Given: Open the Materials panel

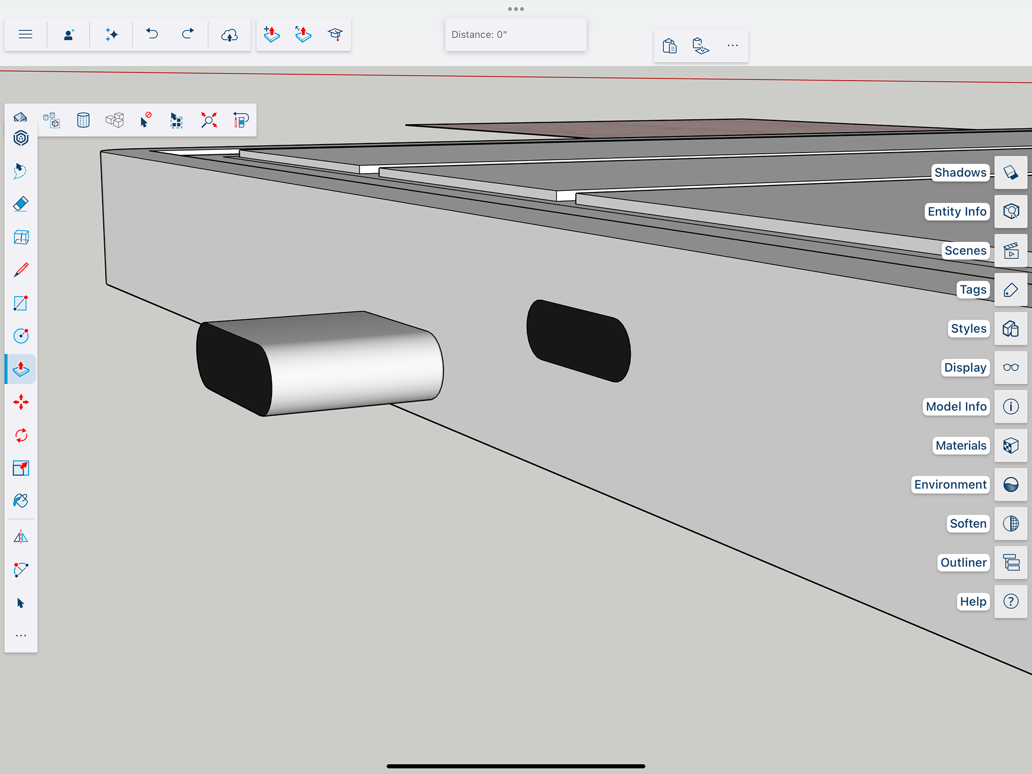Looking at the screenshot, I should [1010, 446].
